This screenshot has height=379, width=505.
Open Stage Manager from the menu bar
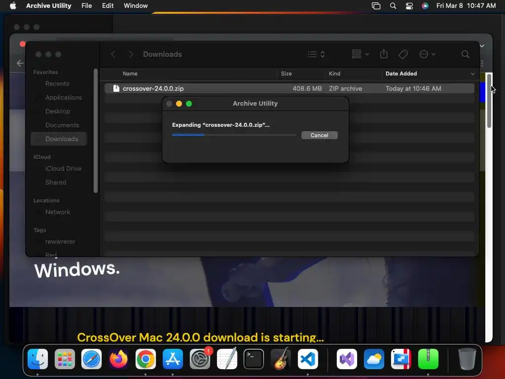click(x=376, y=6)
